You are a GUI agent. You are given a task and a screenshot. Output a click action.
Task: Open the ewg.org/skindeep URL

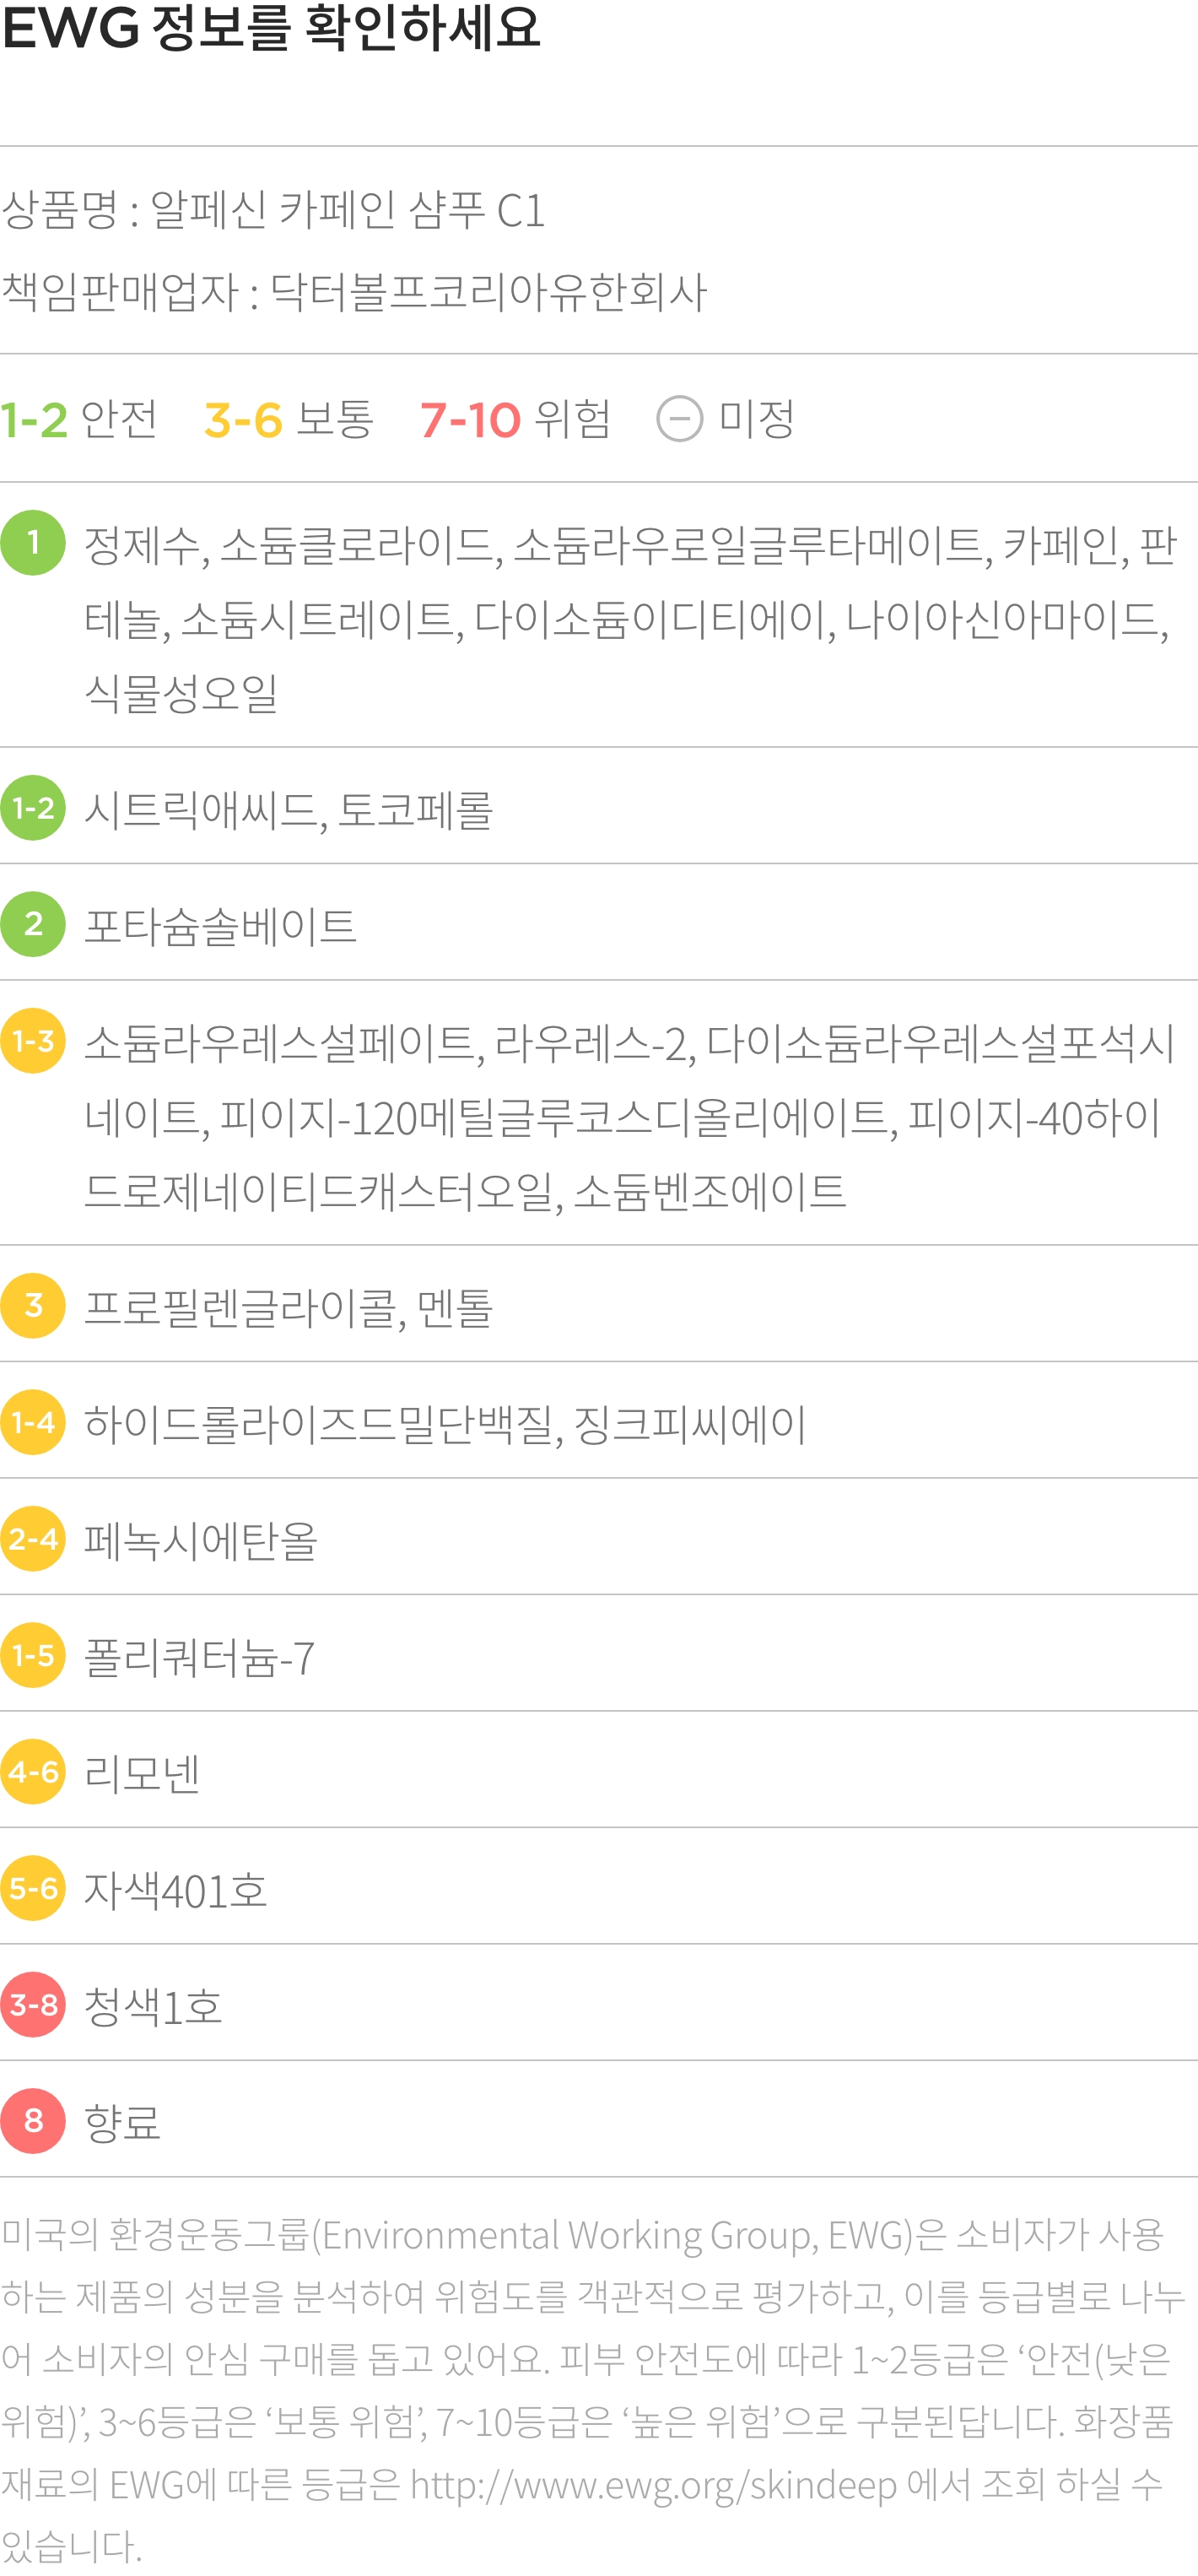pos(654,2484)
